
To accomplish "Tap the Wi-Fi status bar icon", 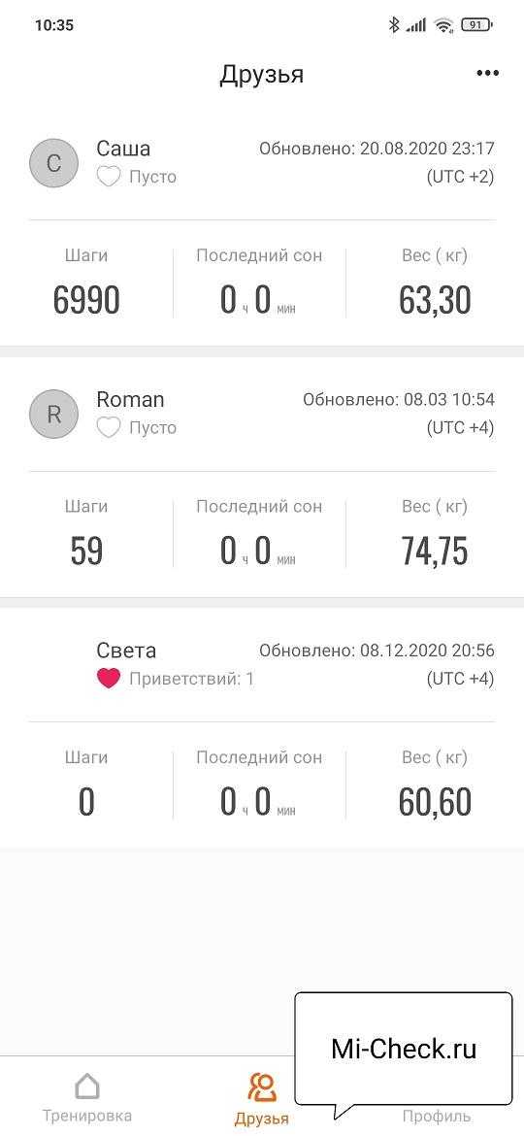I will pos(442,25).
